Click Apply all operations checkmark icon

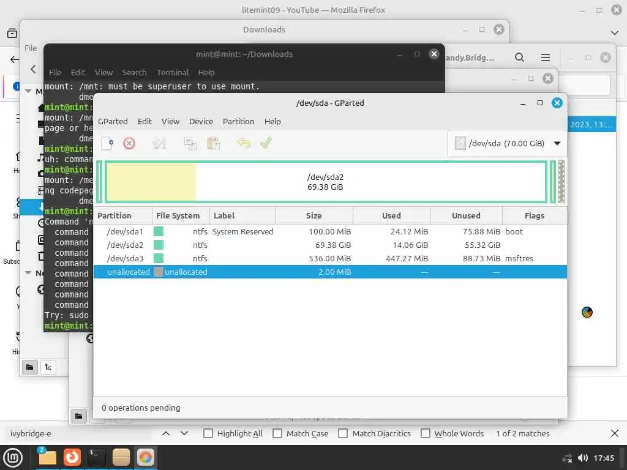click(x=266, y=143)
